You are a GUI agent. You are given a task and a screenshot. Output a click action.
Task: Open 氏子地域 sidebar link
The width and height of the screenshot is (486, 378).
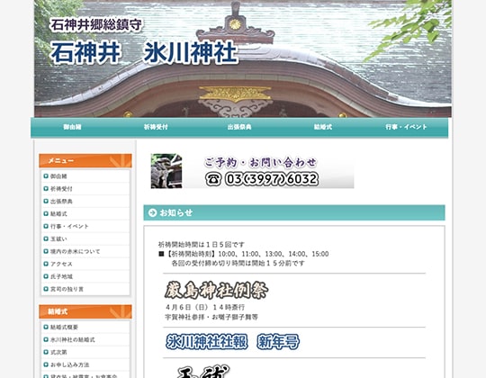[61, 276]
